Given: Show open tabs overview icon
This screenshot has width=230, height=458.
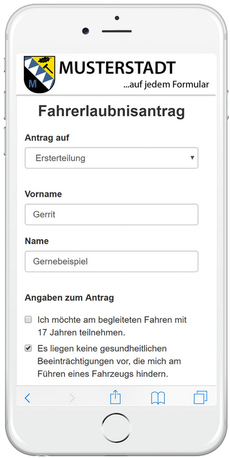Looking at the screenshot, I should [200, 398].
